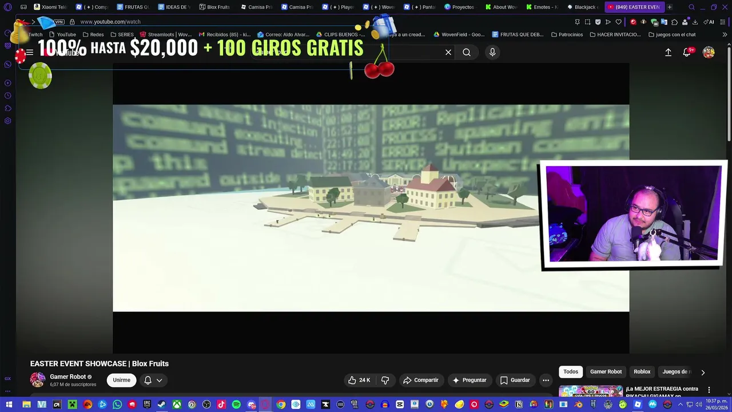The image size is (732, 412).
Task: Open the FRUTAS QUE DEB bookmark
Action: (x=518, y=34)
